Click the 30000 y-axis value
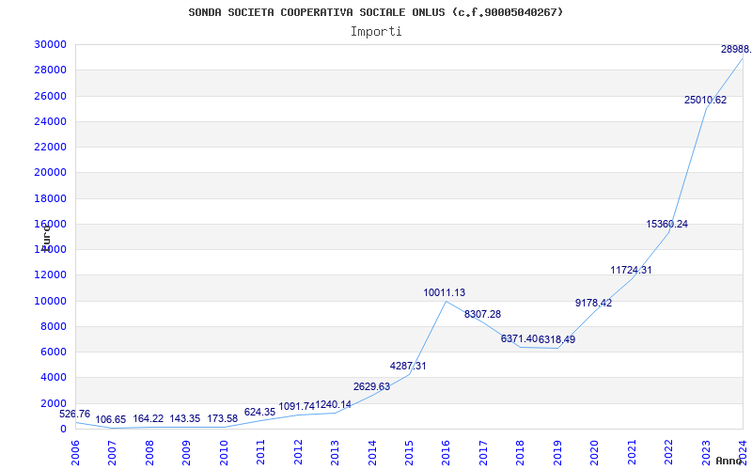This screenshot has height=470, width=752. [x=50, y=45]
